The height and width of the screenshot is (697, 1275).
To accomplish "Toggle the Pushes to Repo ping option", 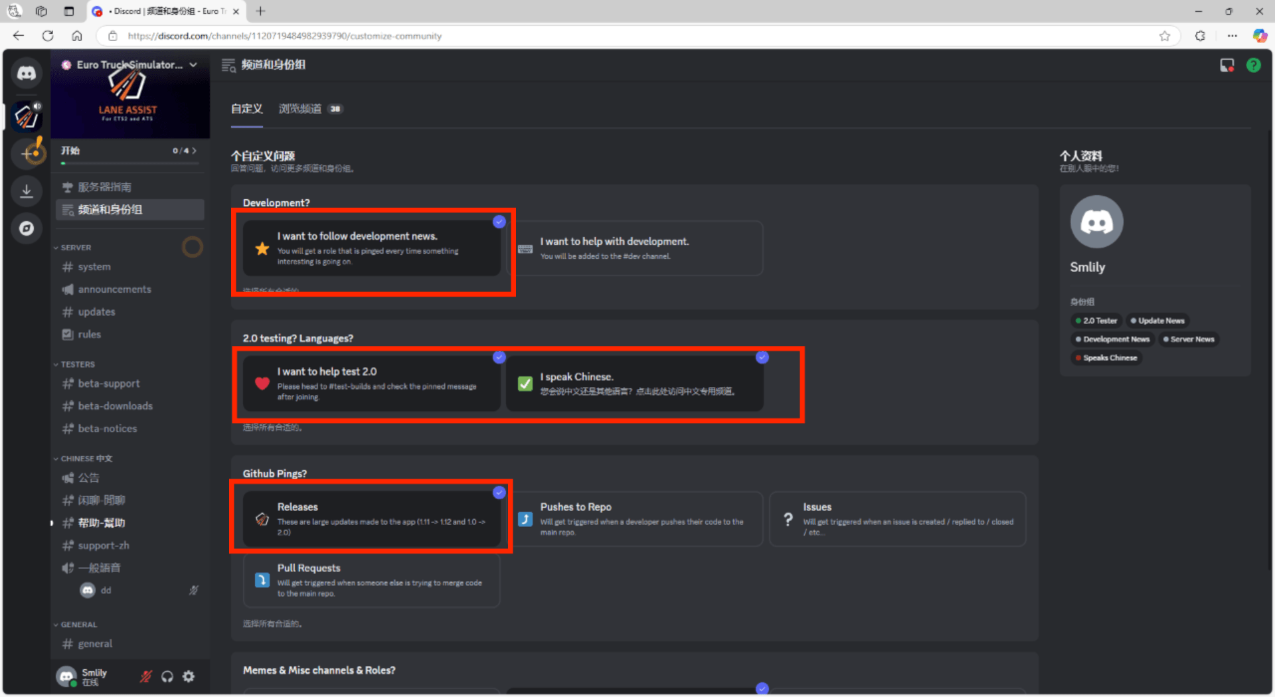I will point(635,519).
